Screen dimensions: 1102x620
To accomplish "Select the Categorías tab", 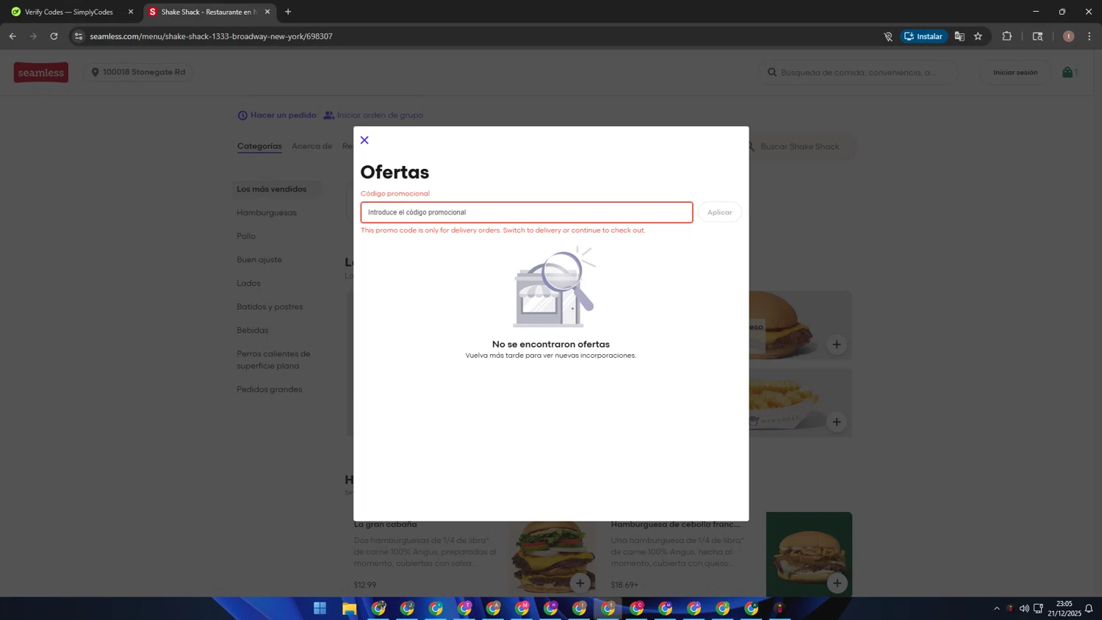I will click(259, 146).
